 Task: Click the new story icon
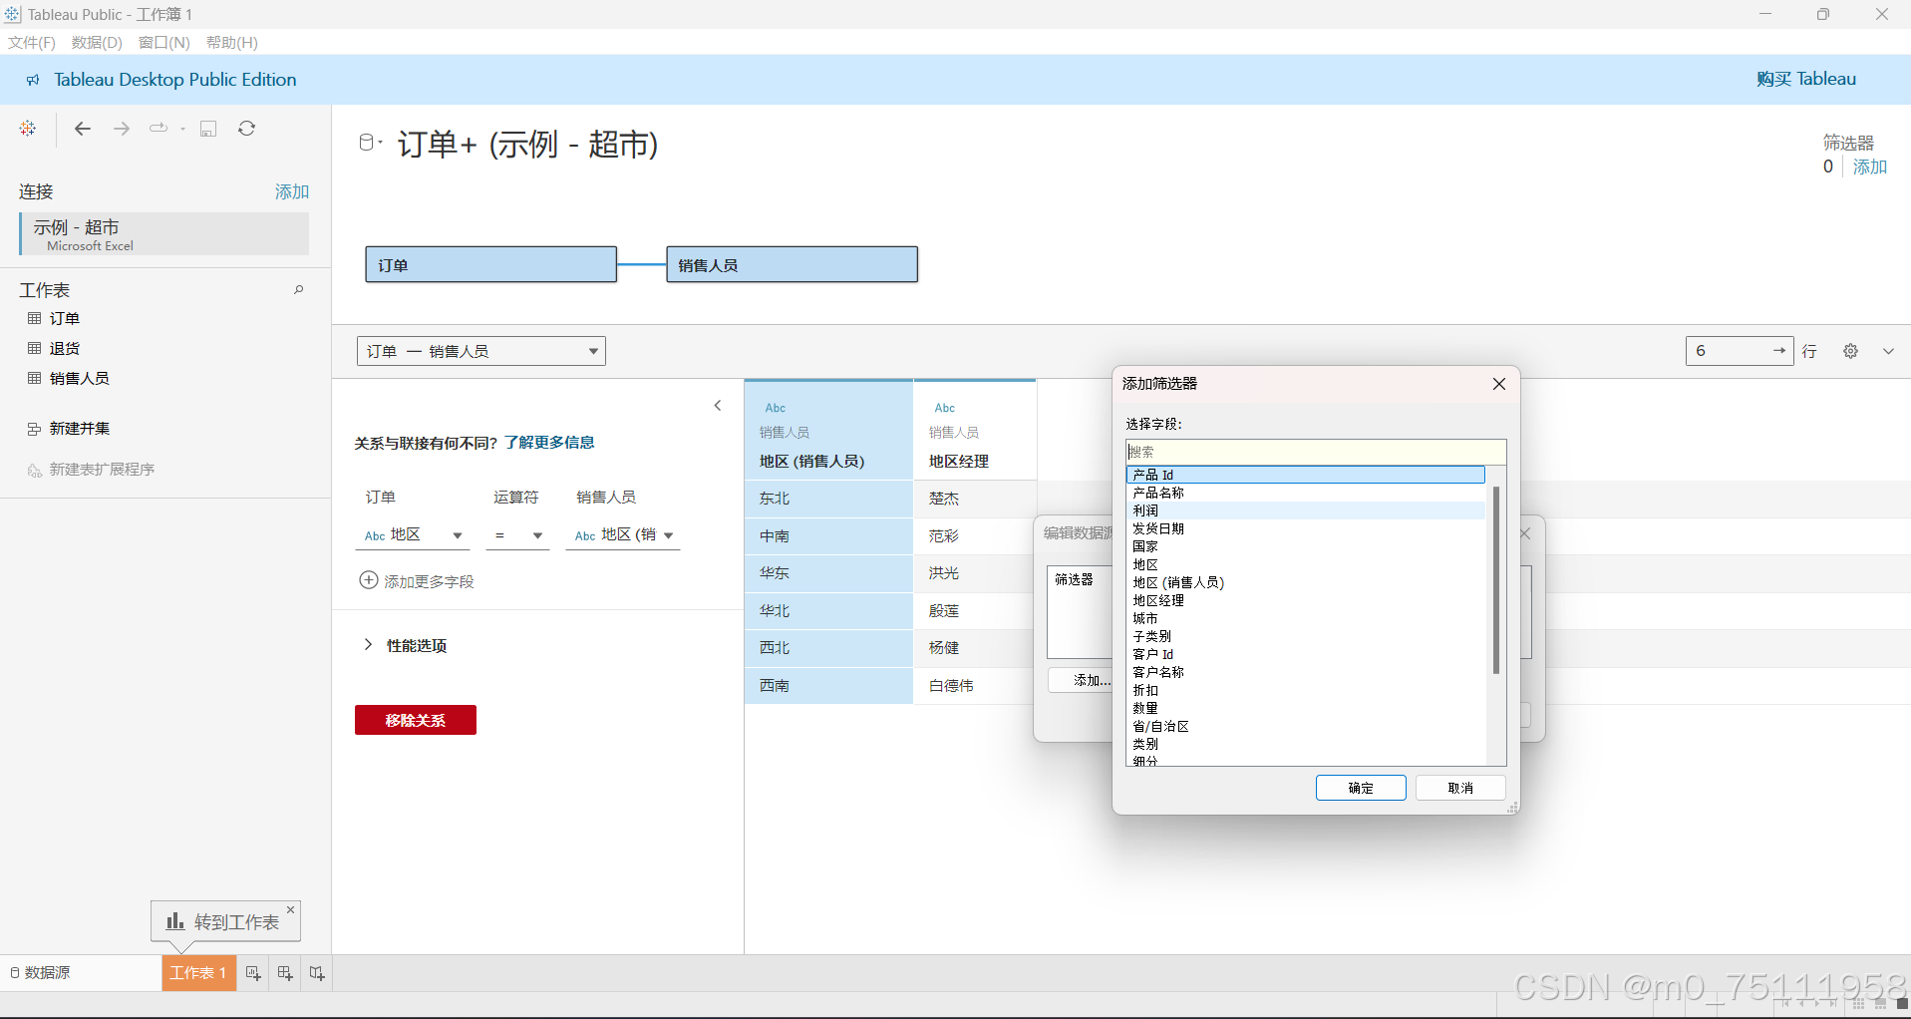[317, 973]
